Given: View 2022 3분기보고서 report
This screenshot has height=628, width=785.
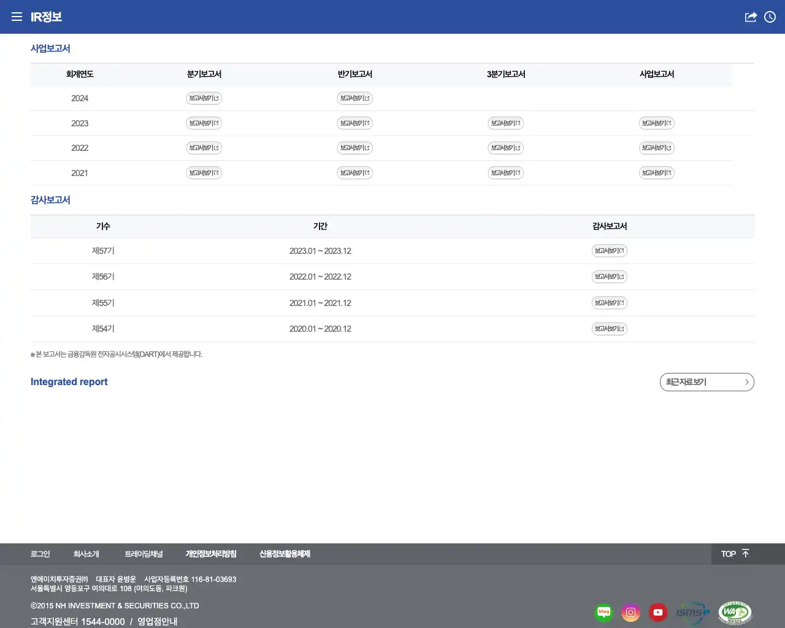Looking at the screenshot, I should click(506, 148).
